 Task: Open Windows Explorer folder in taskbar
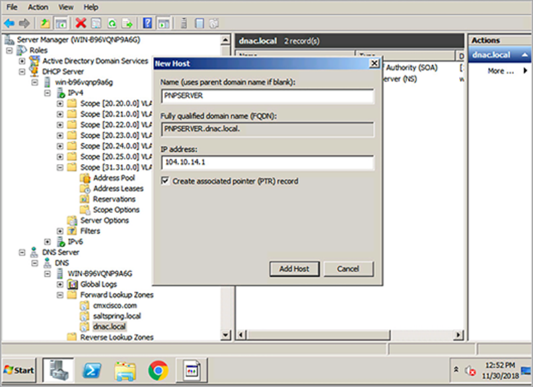tap(125, 371)
